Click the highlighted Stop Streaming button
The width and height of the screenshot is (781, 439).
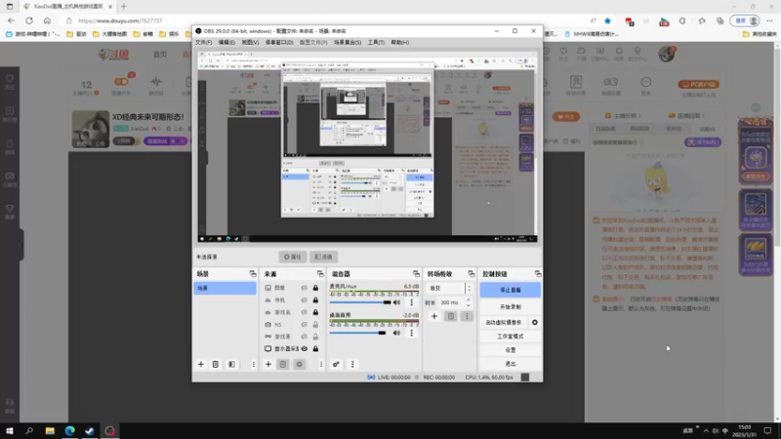[x=511, y=290]
